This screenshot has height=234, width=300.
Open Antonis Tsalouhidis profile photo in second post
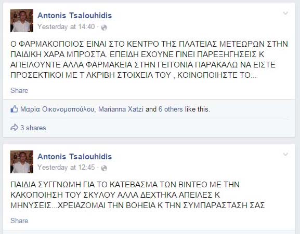pyautogui.click(x=22, y=162)
